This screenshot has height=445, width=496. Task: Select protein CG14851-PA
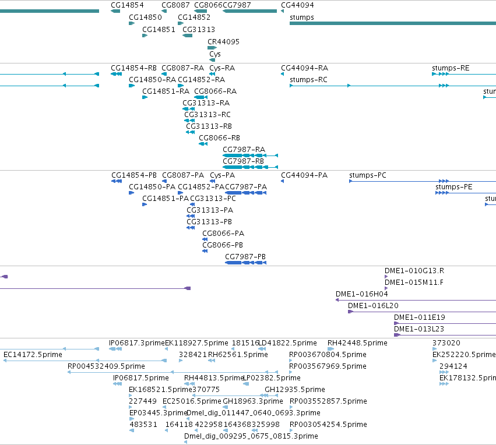point(165,199)
